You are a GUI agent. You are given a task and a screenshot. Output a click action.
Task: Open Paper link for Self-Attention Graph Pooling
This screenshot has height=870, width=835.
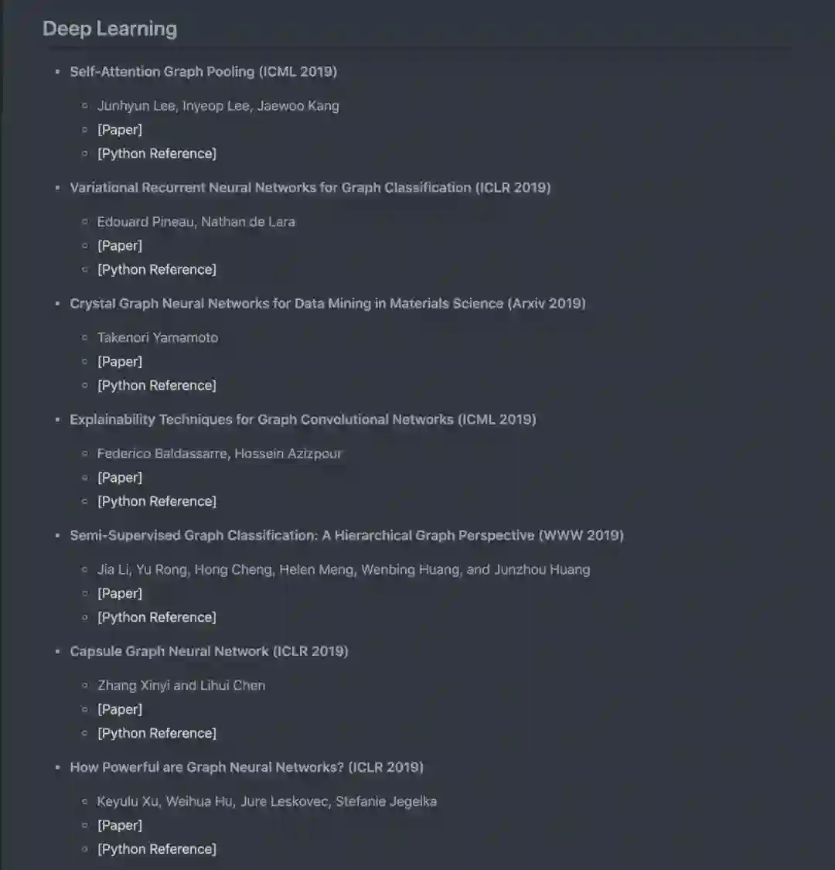(x=119, y=130)
